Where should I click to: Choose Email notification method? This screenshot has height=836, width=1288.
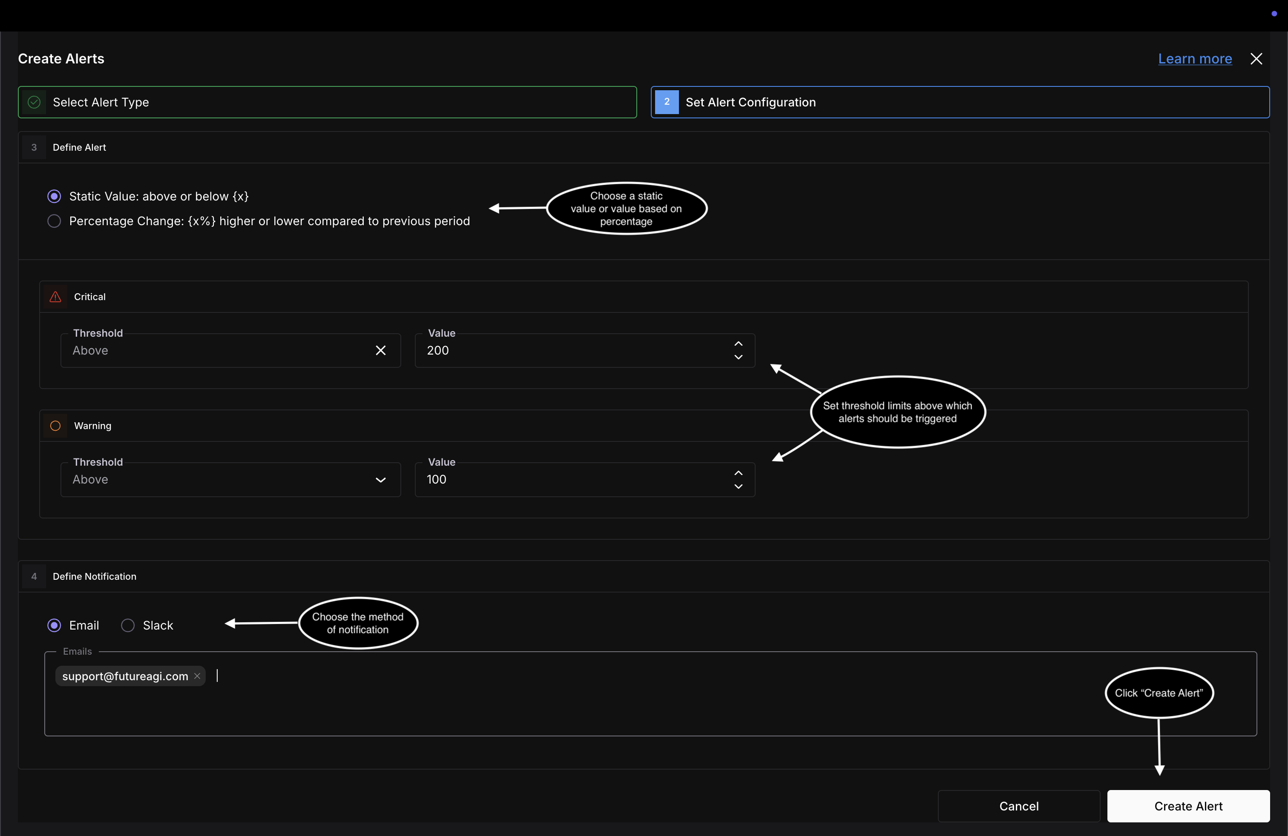pos(54,626)
